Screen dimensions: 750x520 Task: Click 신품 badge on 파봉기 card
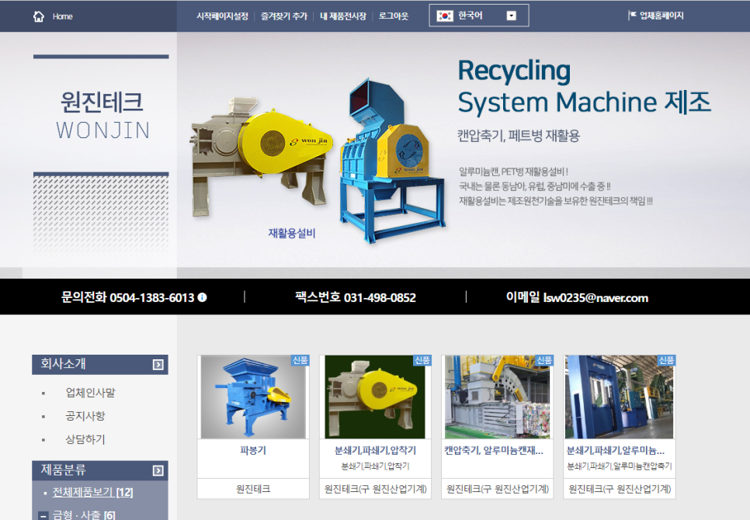click(300, 360)
